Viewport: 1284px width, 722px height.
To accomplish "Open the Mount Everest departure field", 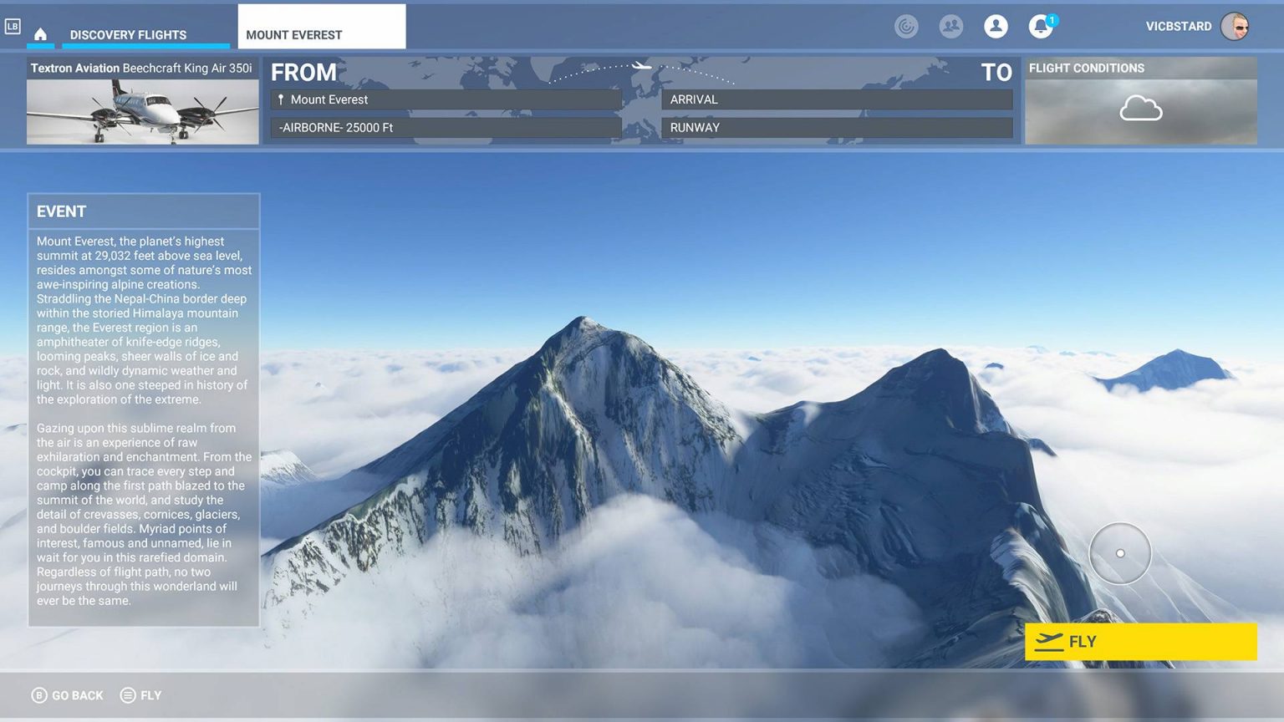I will 446,99.
